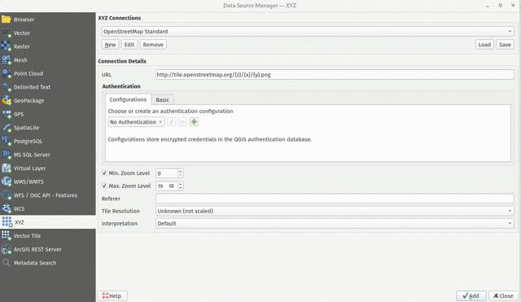Add new authentication configuration with green plus
Viewport: 521px width, 302px height.
[194, 122]
